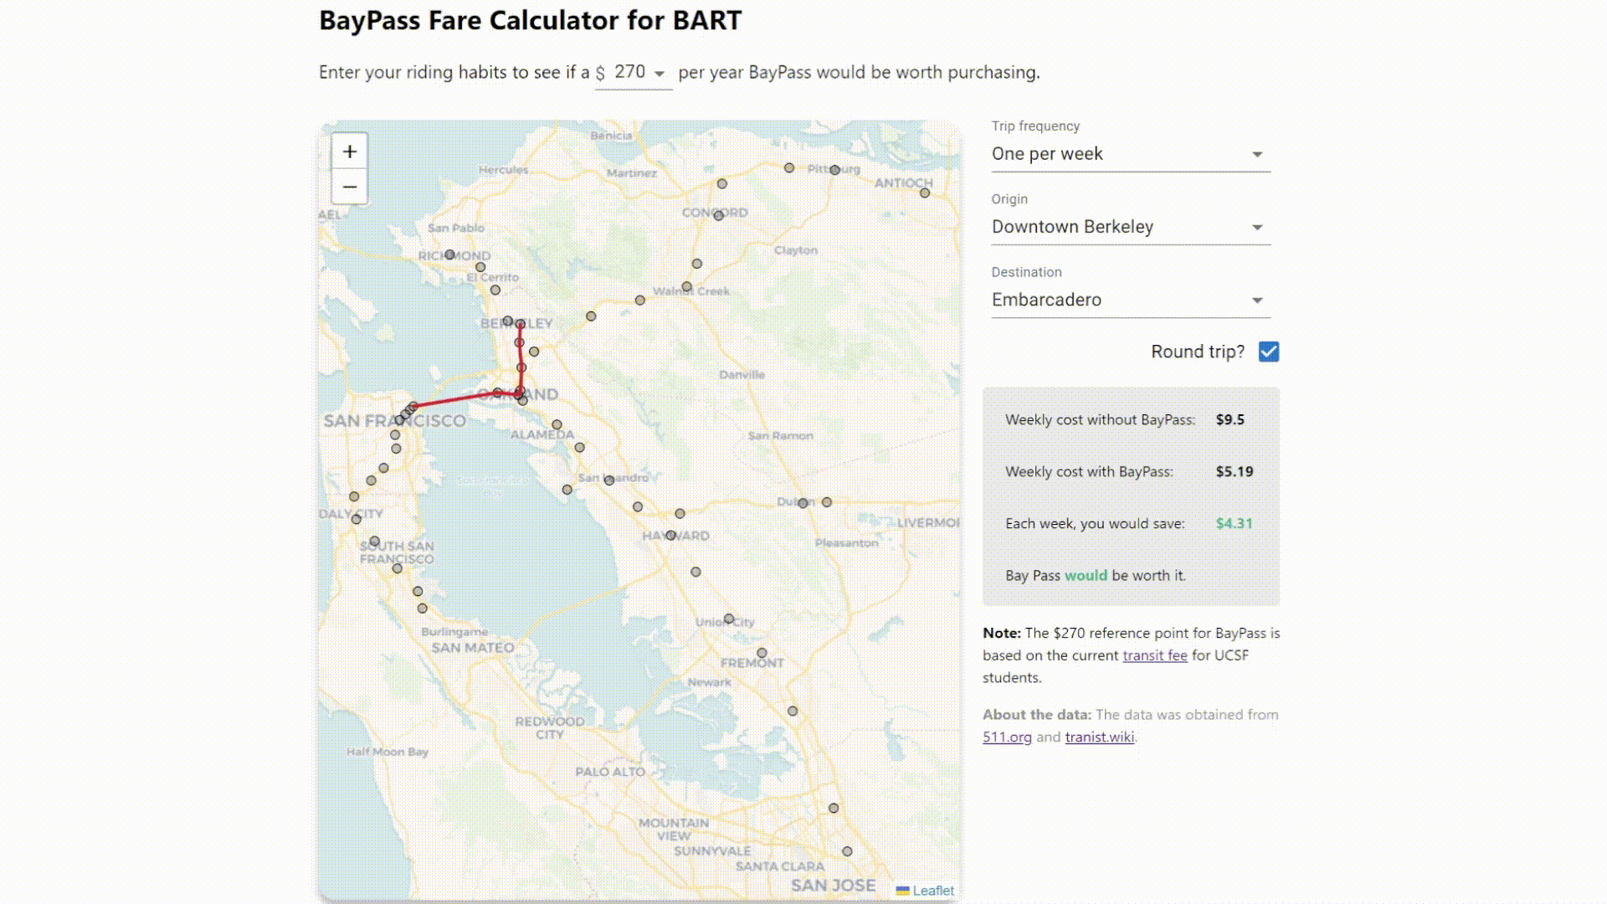Click the BayPass weekly cost $5.19
1607x904 pixels.
(x=1235, y=471)
